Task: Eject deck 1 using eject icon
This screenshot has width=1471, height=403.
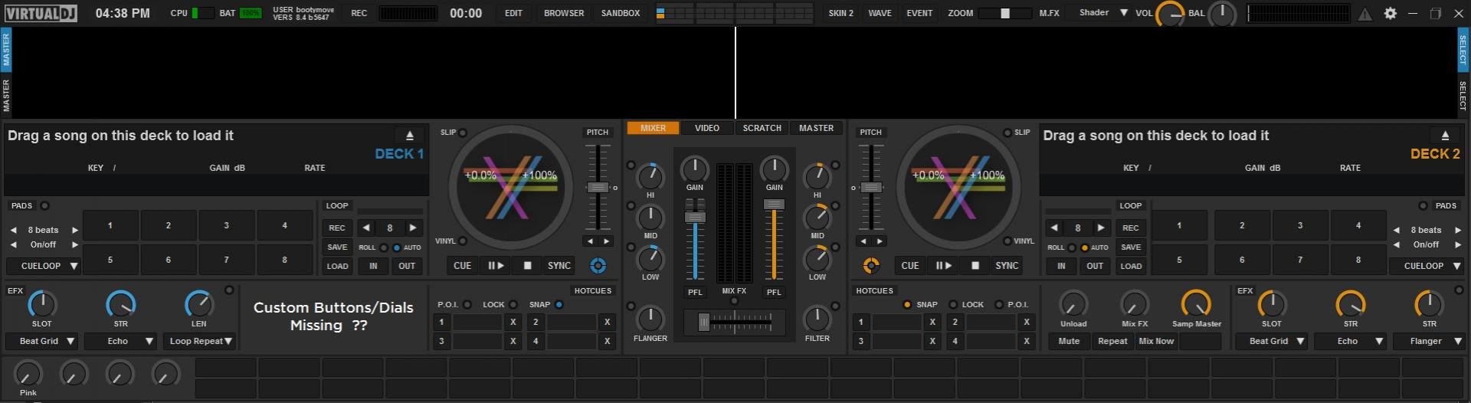Action: point(410,136)
